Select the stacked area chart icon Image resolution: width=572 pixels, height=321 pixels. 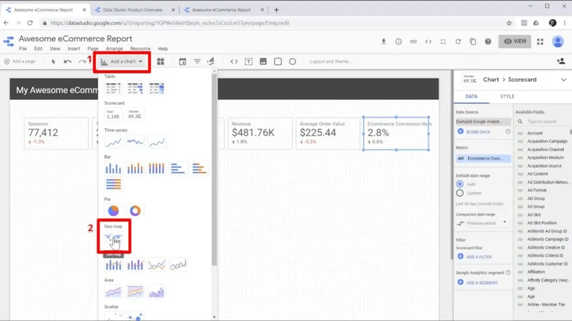tap(135, 292)
